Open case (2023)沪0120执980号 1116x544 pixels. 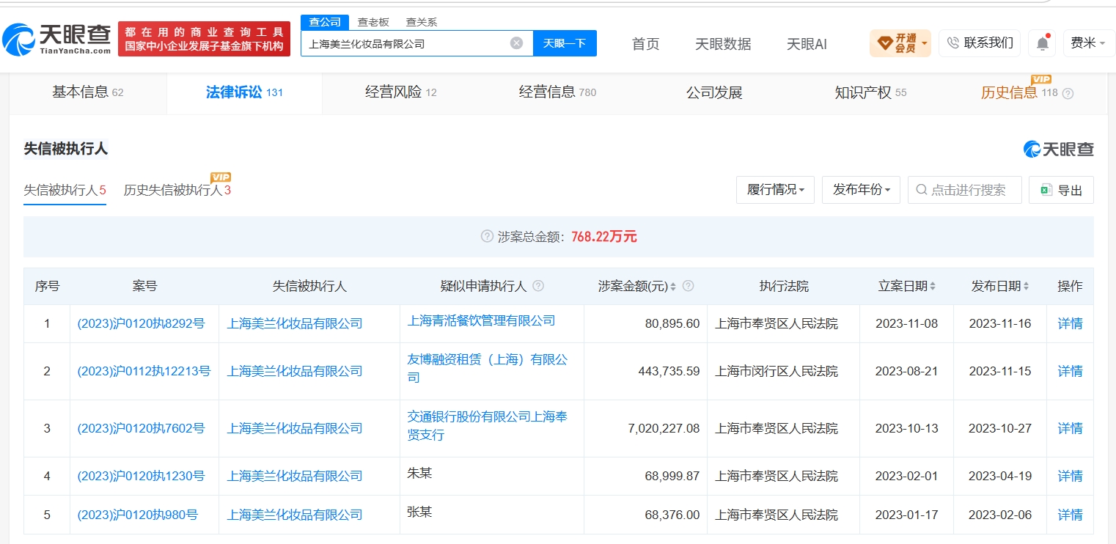click(x=138, y=515)
